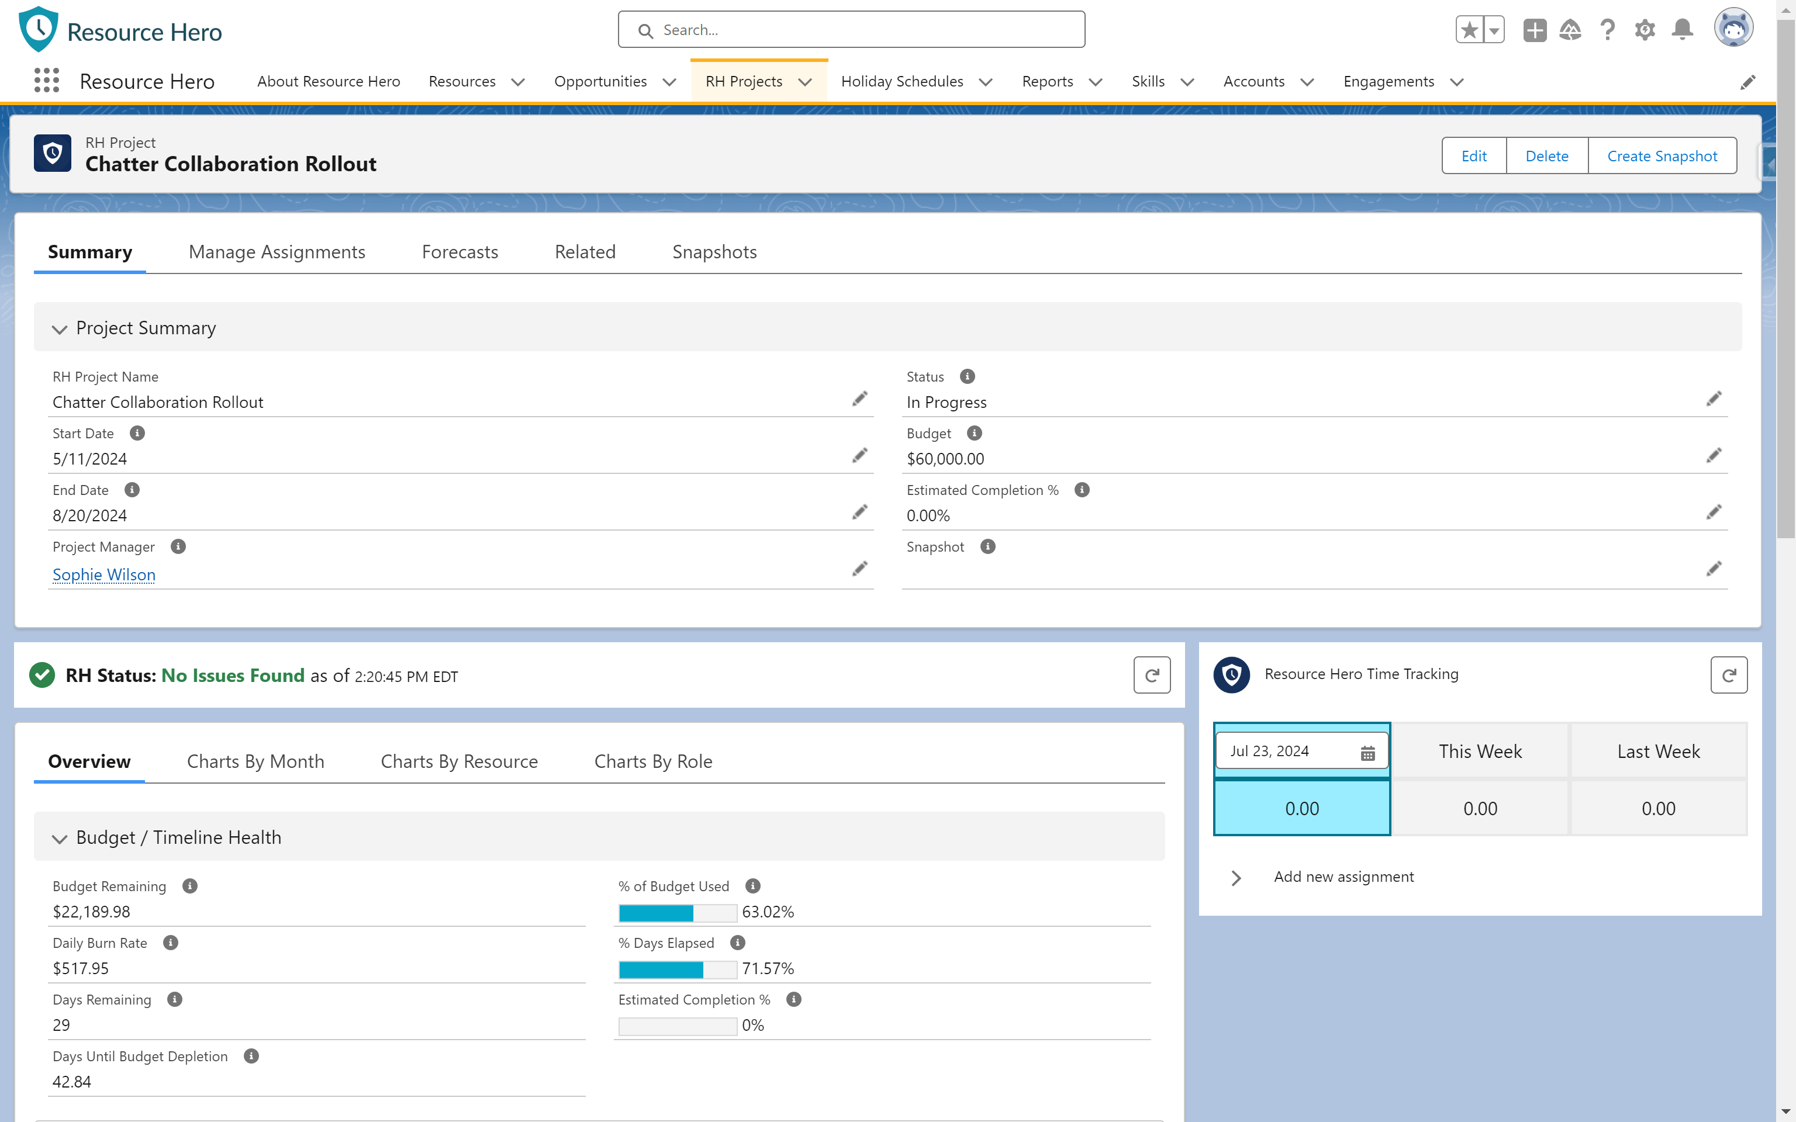1796x1122 pixels.
Task: Click the Jul 23, 2024 date field
Action: [1301, 751]
